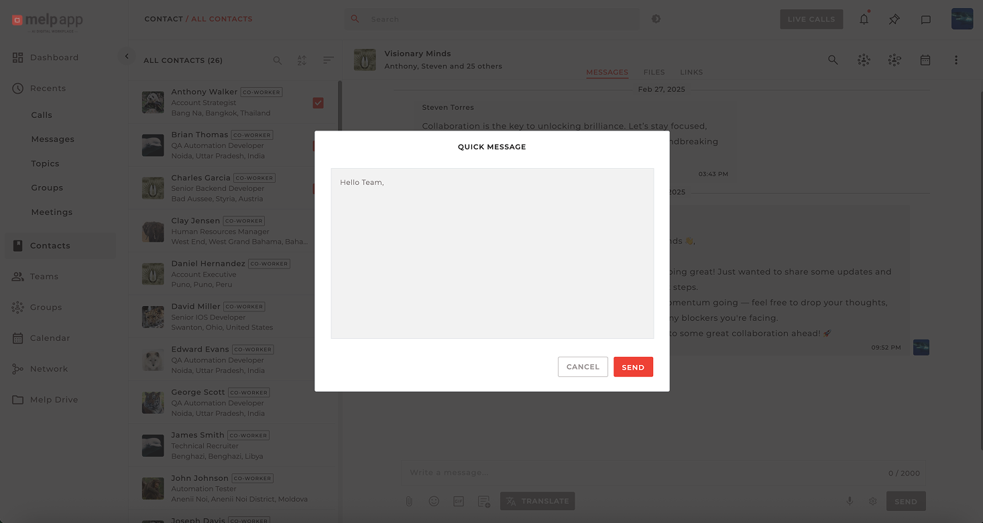Click inside the Quick Message text area
Viewport: 983px width, 523px height.
coord(491,253)
